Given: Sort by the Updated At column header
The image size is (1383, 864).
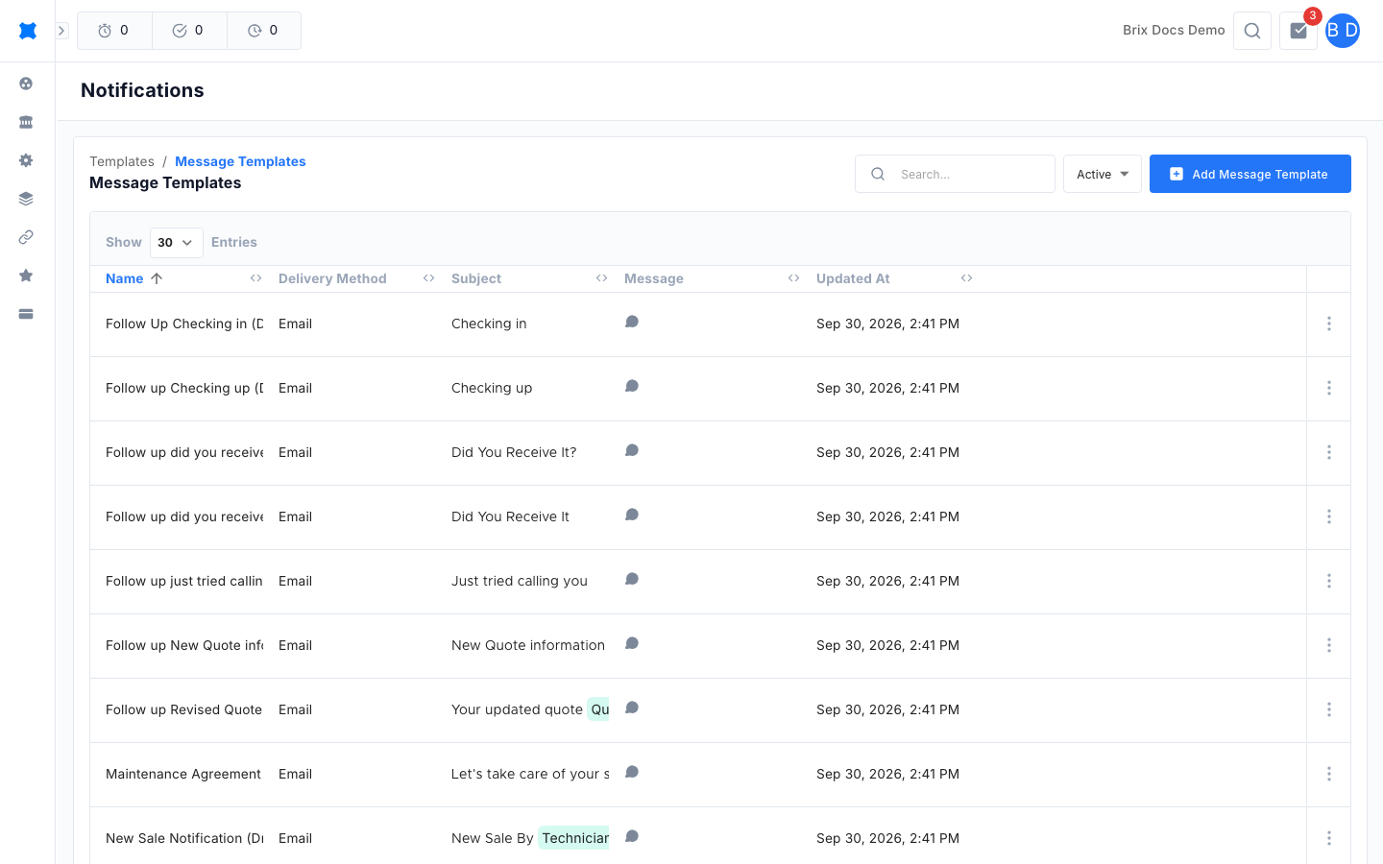Looking at the screenshot, I should coord(853,278).
